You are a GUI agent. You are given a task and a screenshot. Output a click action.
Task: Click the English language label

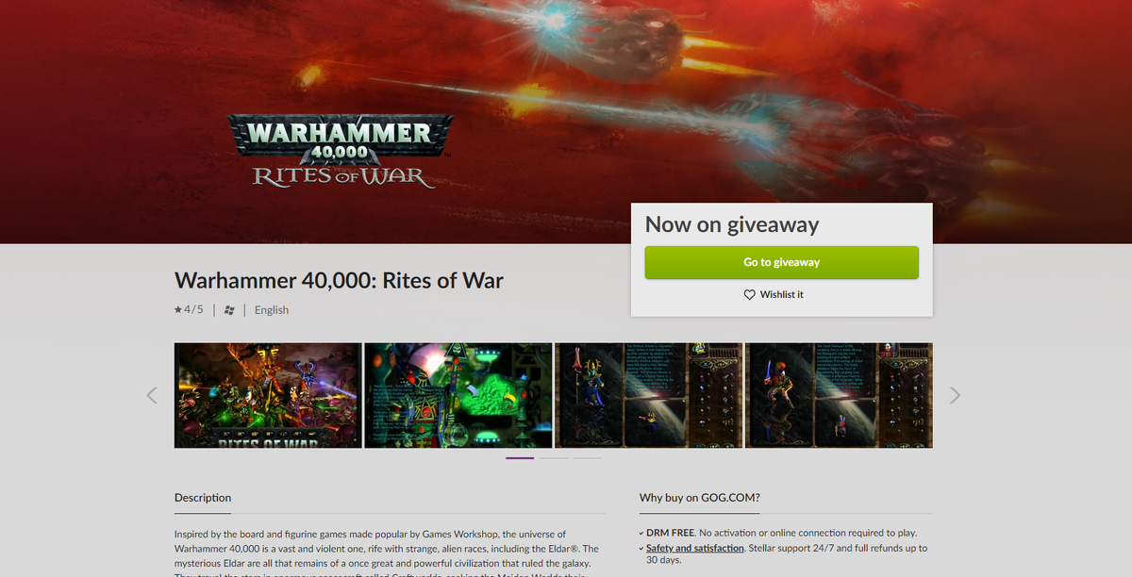[x=272, y=310]
